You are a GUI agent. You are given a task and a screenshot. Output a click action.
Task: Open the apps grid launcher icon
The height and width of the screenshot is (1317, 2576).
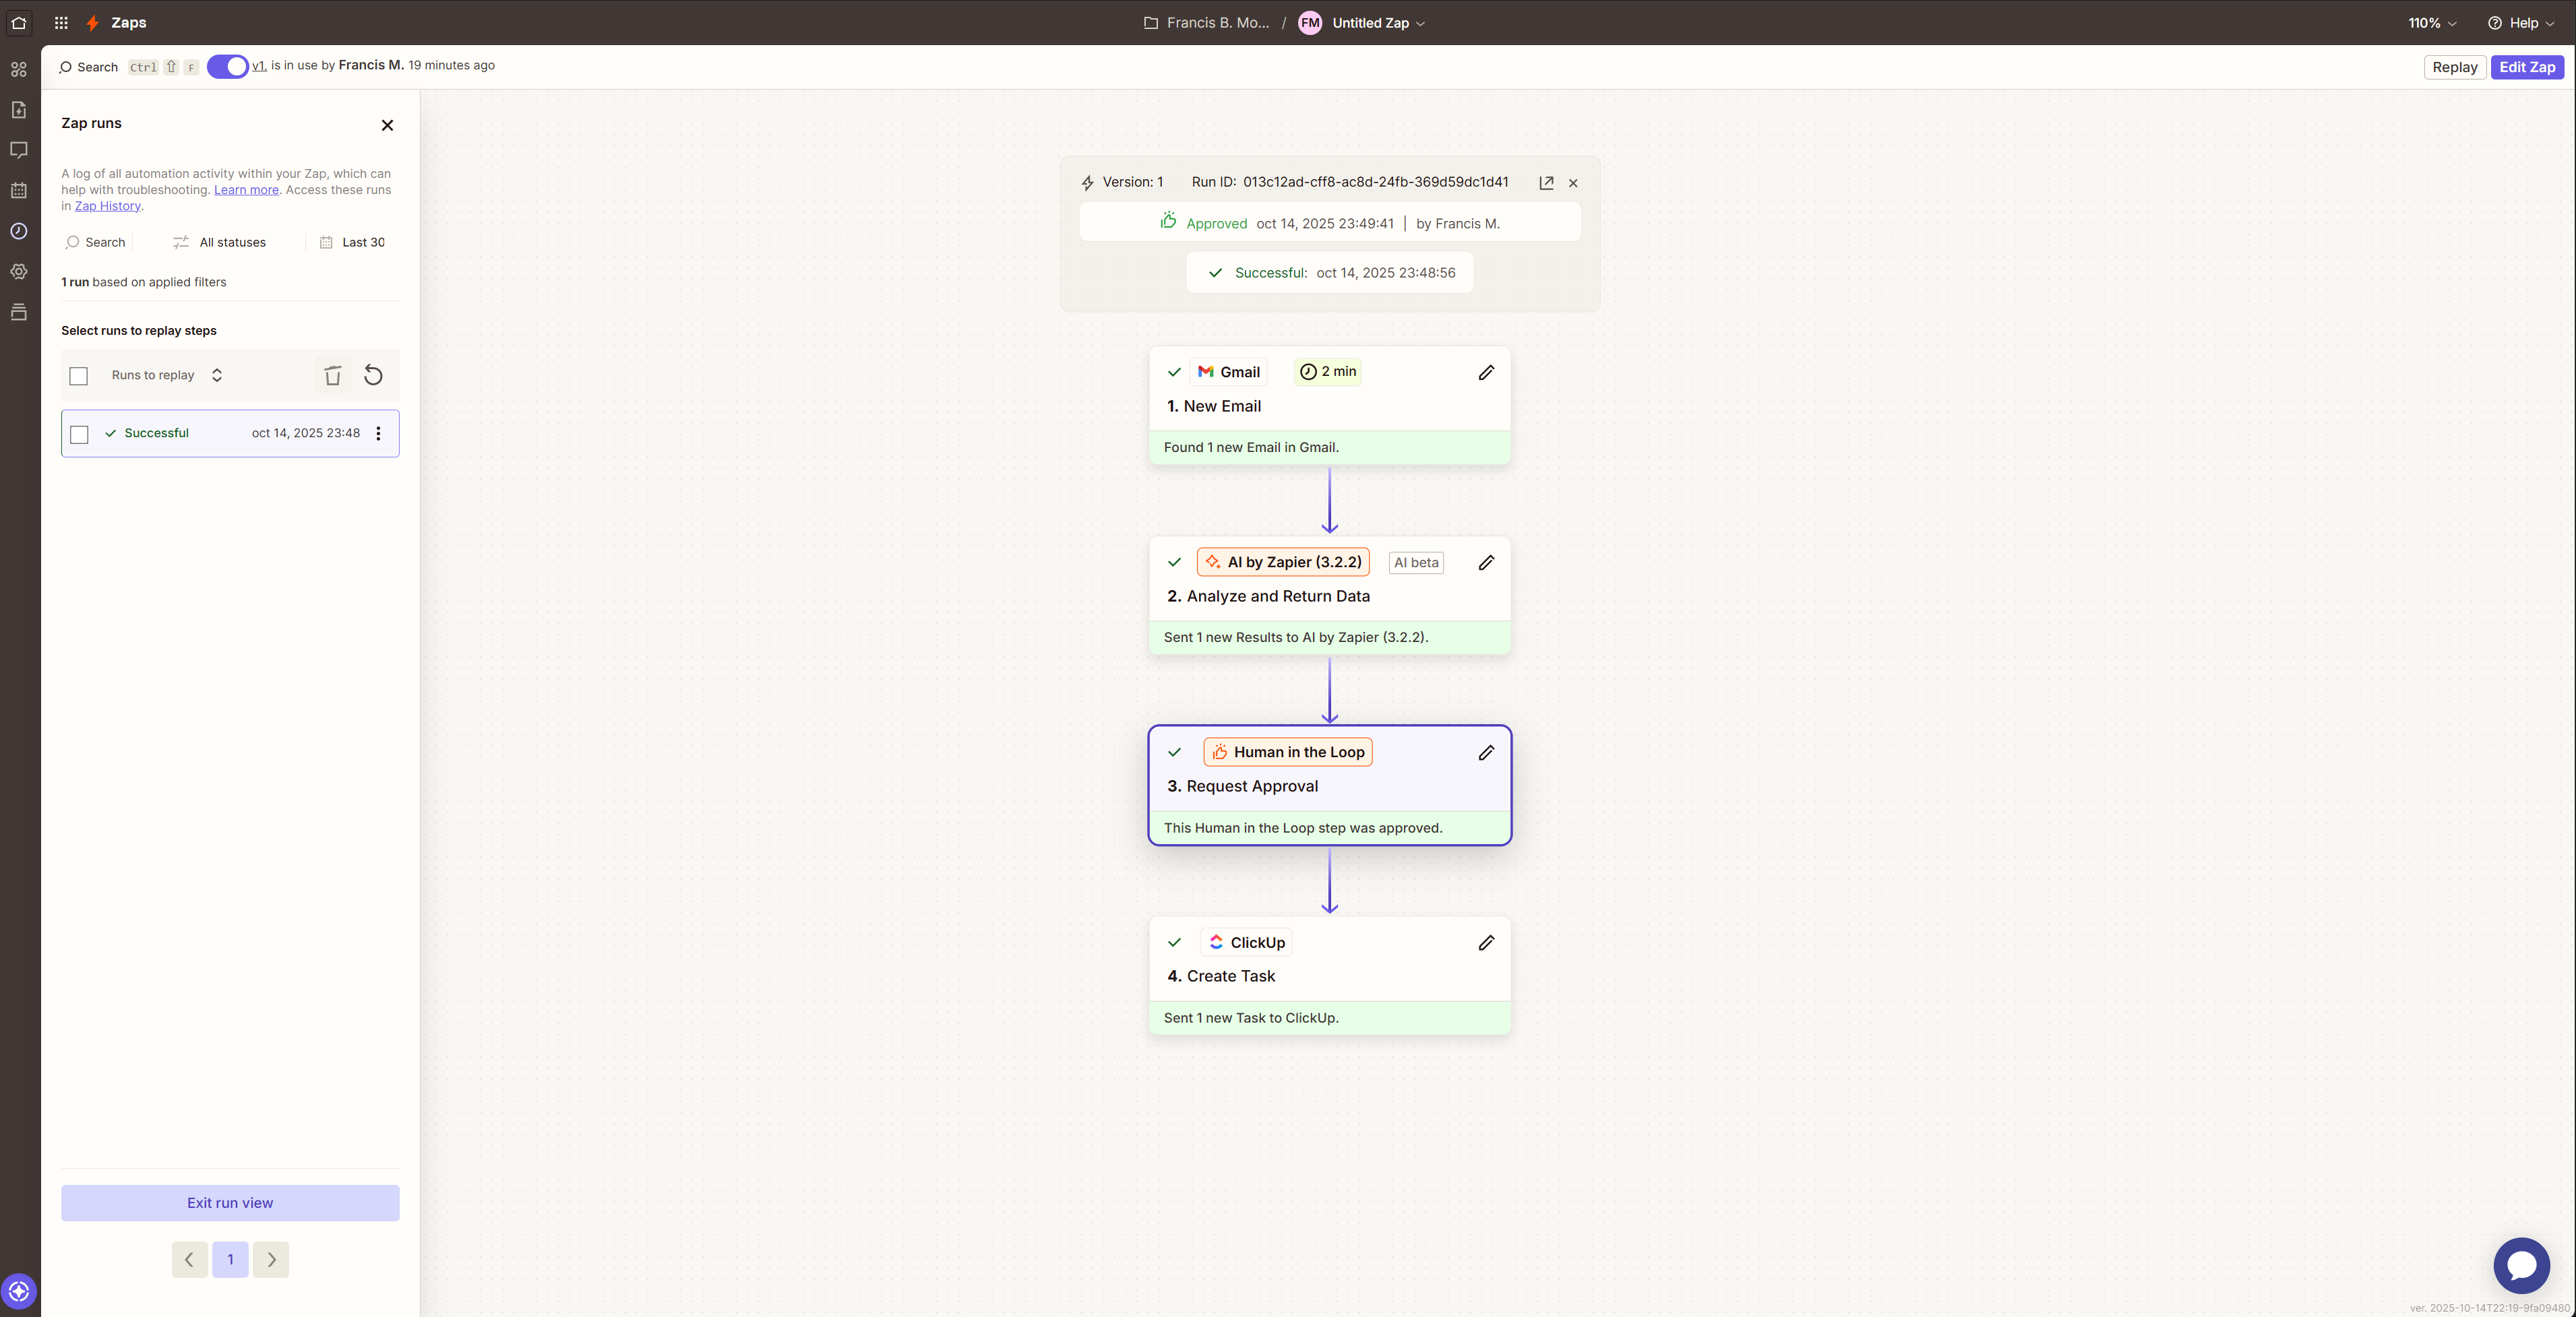point(61,22)
